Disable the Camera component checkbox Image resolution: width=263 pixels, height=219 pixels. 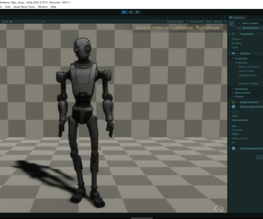(x=238, y=53)
